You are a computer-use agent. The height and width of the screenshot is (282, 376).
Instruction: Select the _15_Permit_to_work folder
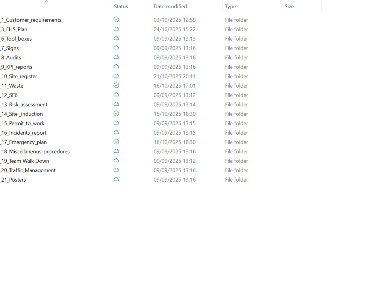22,123
